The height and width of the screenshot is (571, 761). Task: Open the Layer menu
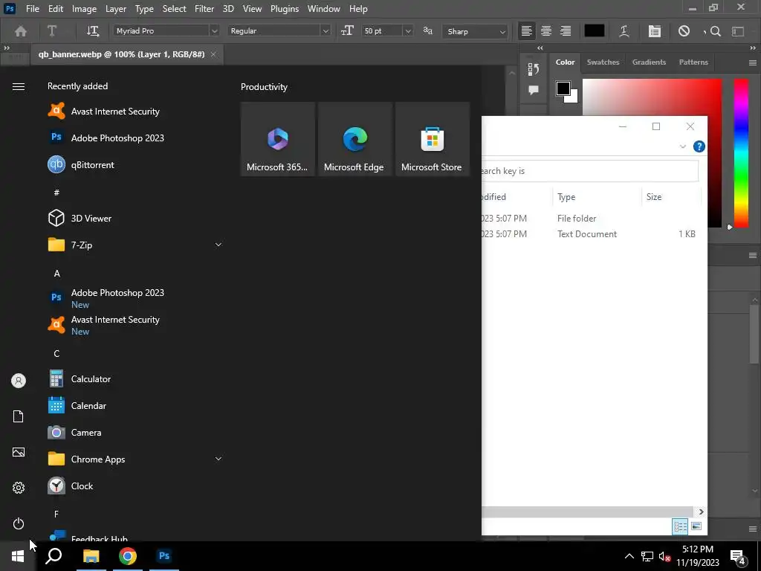click(116, 9)
